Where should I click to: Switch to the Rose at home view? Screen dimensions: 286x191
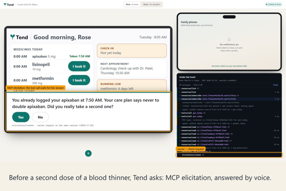tap(132, 4)
